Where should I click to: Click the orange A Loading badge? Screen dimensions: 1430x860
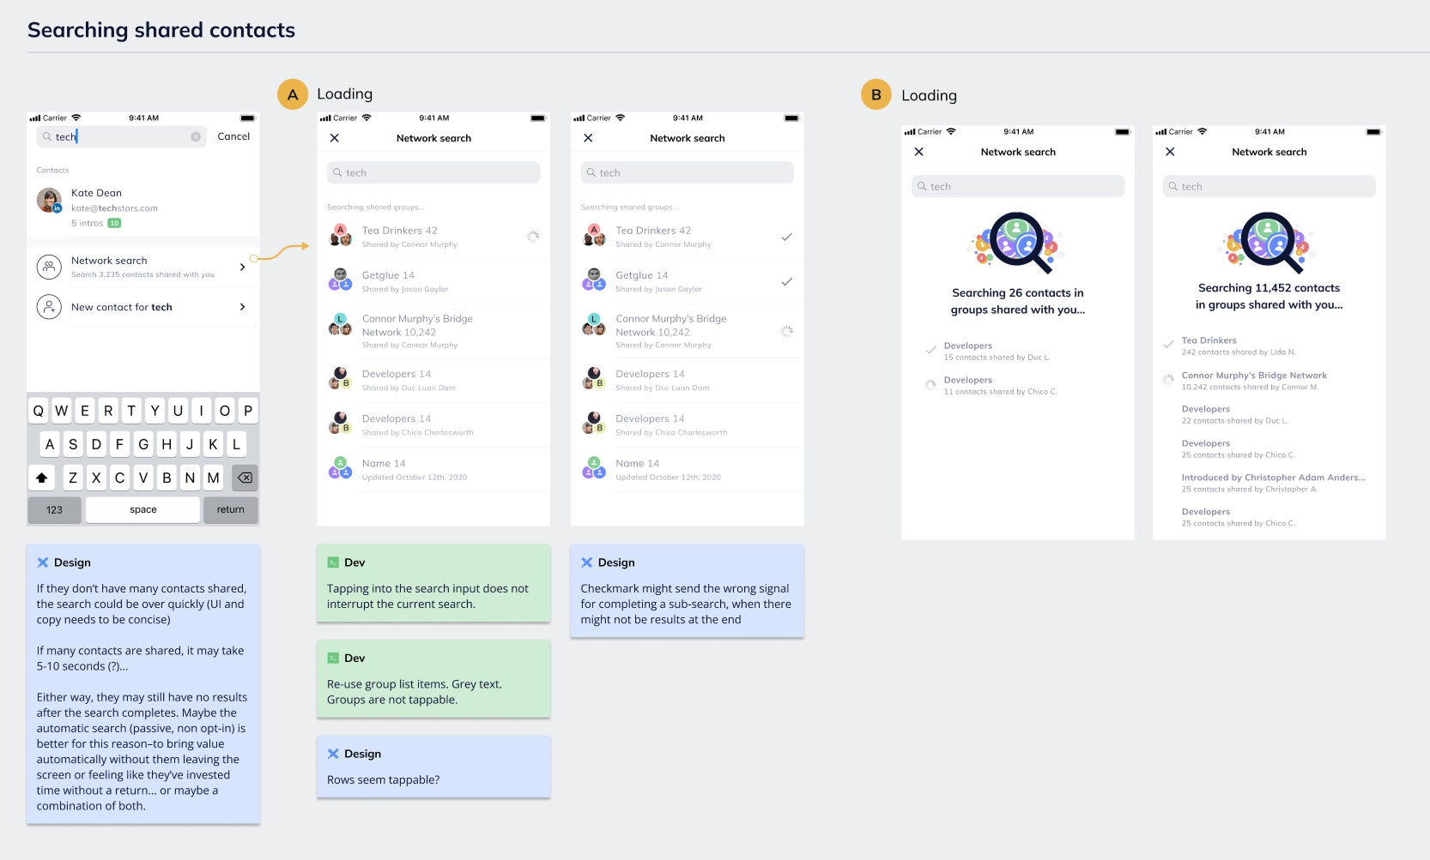pyautogui.click(x=293, y=94)
